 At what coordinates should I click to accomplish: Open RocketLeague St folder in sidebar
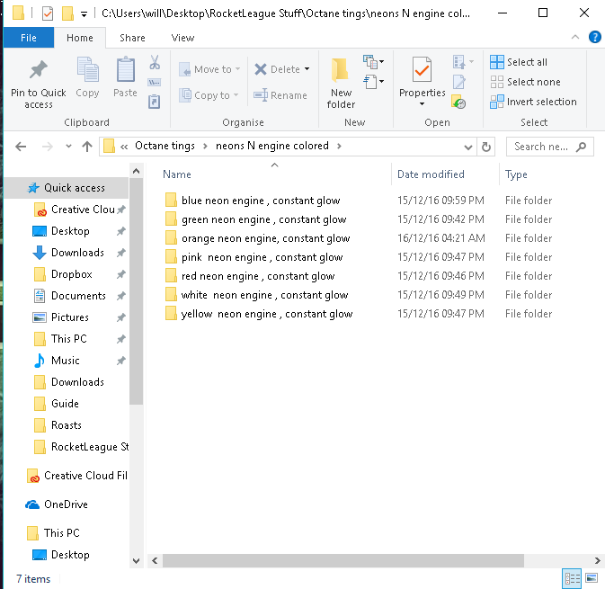point(81,447)
